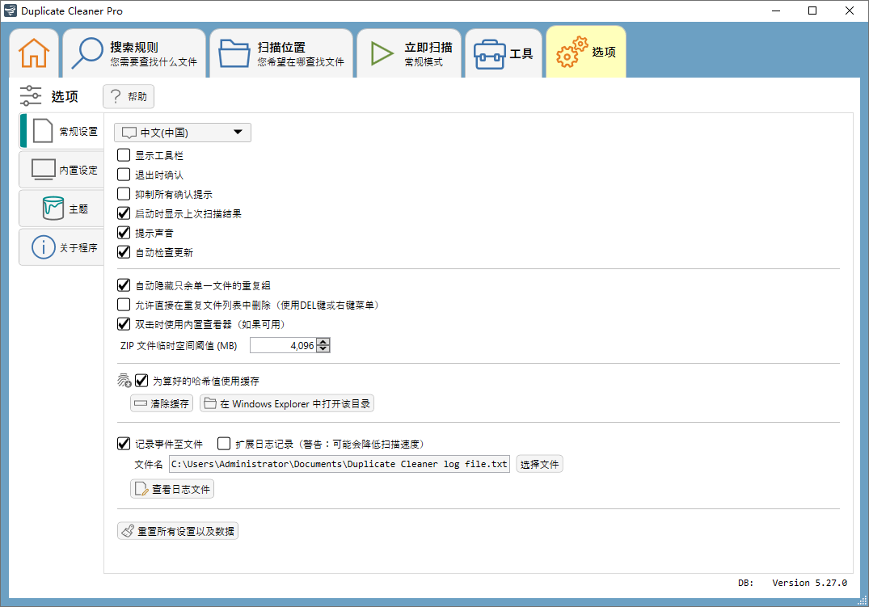The image size is (869, 607).
Task: Uncheck 为算好的哈希值使用缓存
Action: (x=141, y=381)
